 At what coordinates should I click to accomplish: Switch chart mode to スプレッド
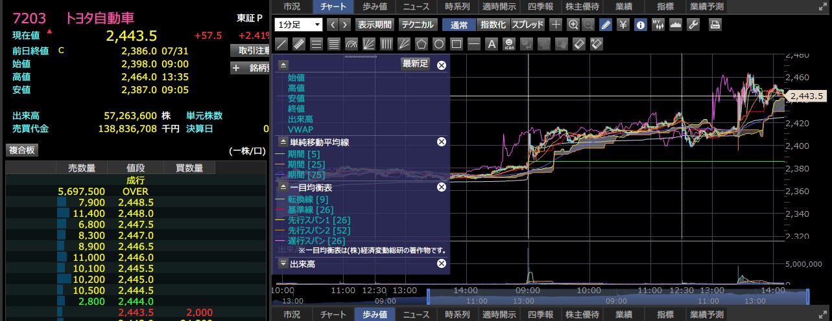point(528,25)
